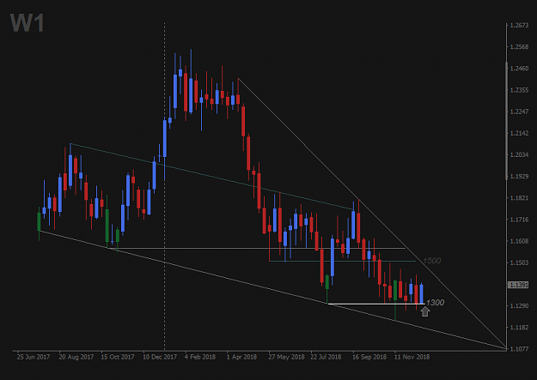Click the 4 Feb 2018 date label

(200, 357)
